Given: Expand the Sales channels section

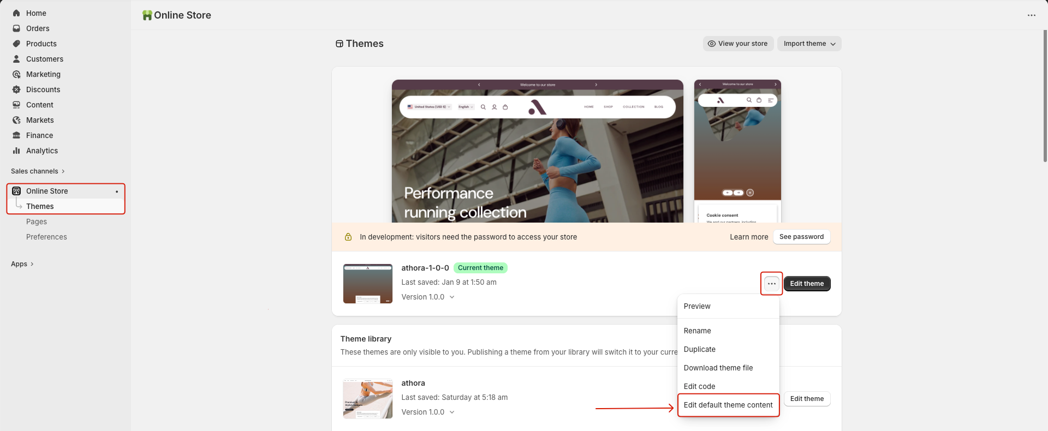Looking at the screenshot, I should click(x=38, y=171).
